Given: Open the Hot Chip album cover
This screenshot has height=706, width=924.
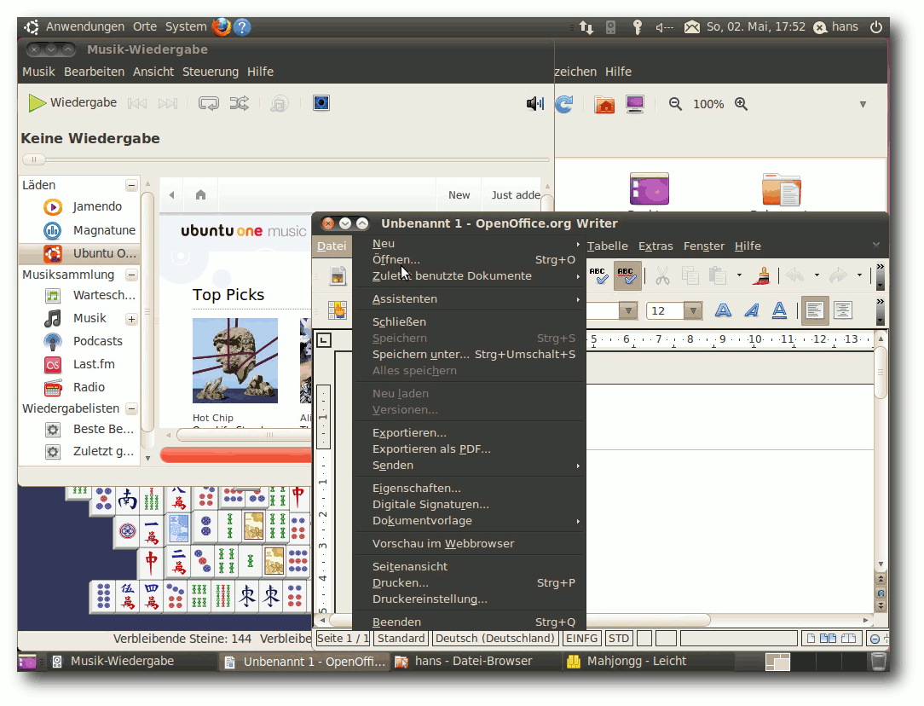Looking at the screenshot, I should [235, 361].
